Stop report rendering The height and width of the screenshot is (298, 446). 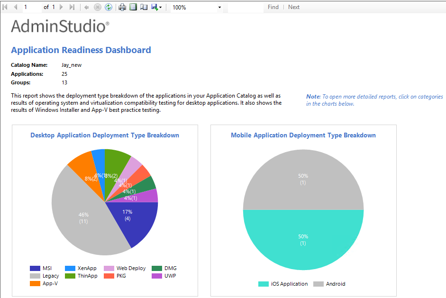98,7
